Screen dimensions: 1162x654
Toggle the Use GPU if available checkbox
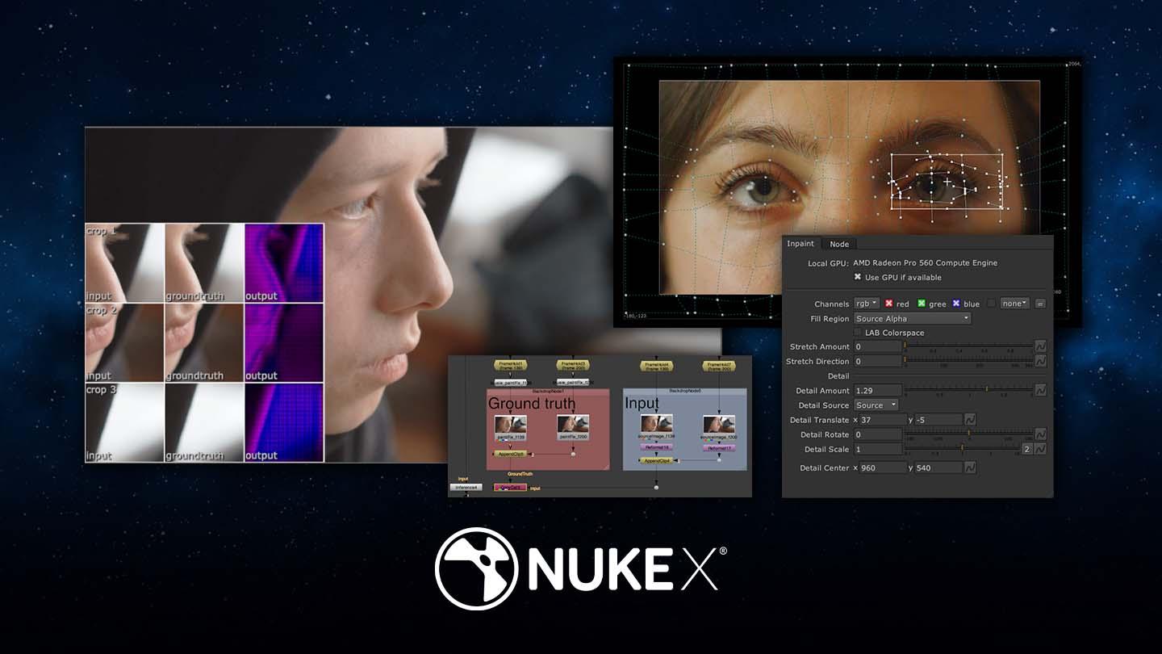(x=857, y=278)
